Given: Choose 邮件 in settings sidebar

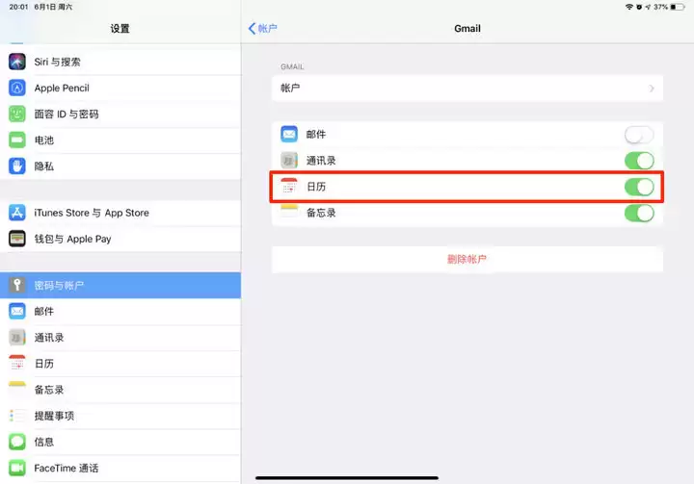Looking at the screenshot, I should tap(120, 311).
